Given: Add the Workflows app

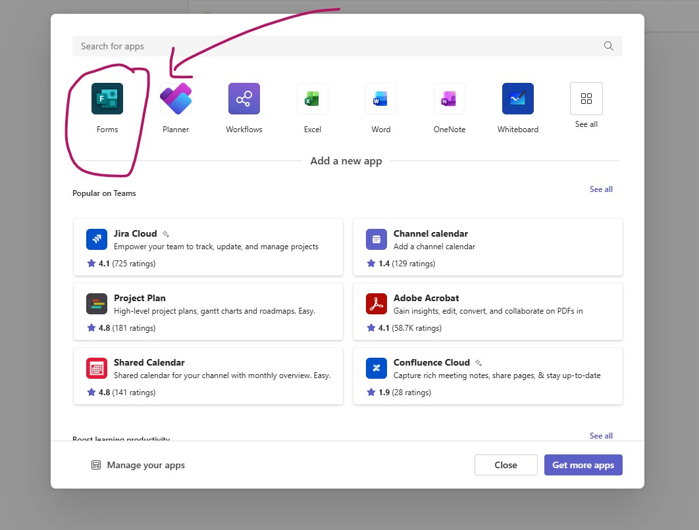Looking at the screenshot, I should (x=244, y=99).
